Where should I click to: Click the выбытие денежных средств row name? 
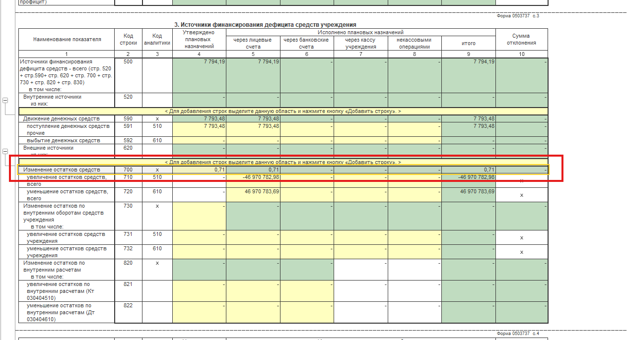point(67,141)
